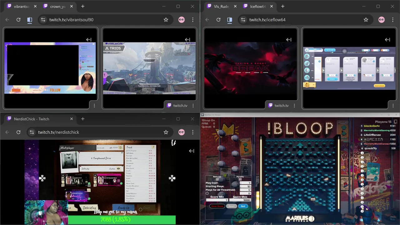Bookmark the nerdistchick page with the star
Screen dimensions: 400x225
pos(166,132)
